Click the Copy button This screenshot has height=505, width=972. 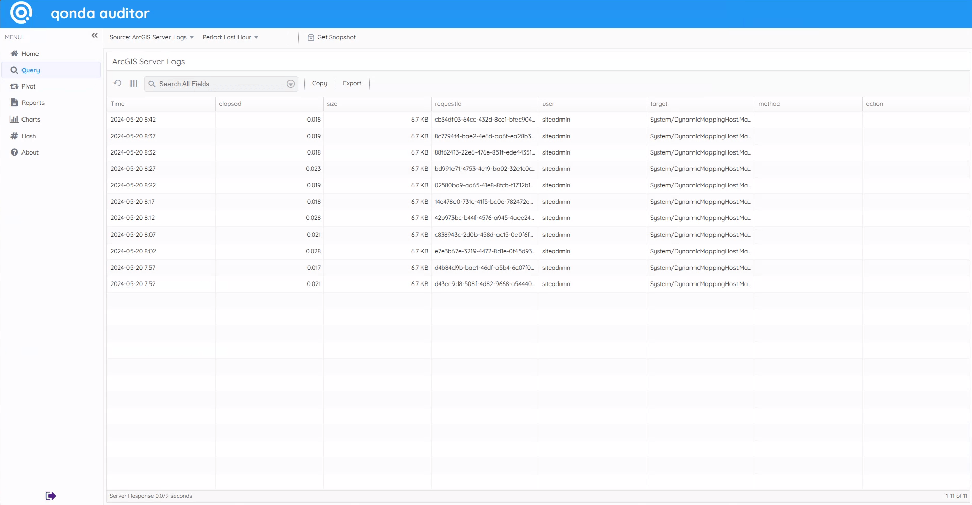pos(319,83)
